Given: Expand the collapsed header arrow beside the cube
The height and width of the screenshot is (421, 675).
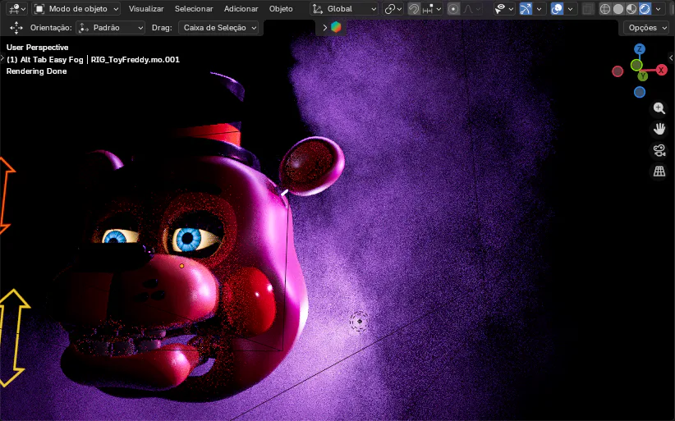Looking at the screenshot, I should [x=324, y=28].
